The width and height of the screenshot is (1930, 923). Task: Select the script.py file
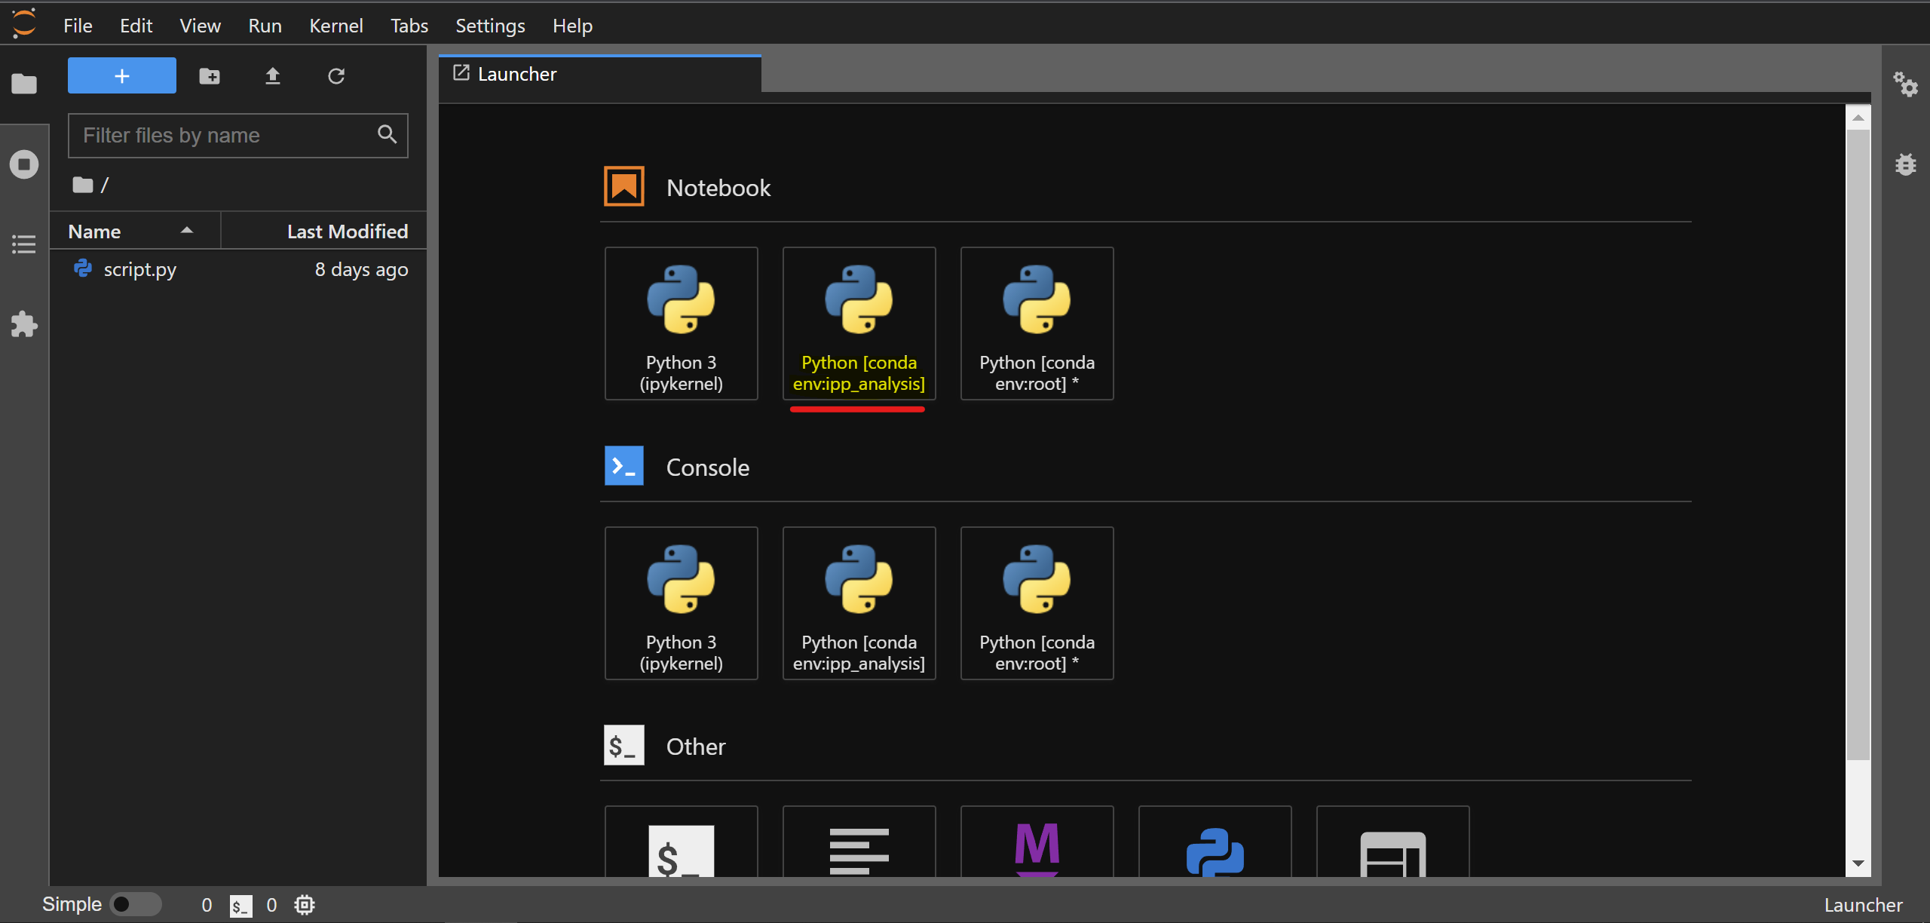tap(238, 269)
